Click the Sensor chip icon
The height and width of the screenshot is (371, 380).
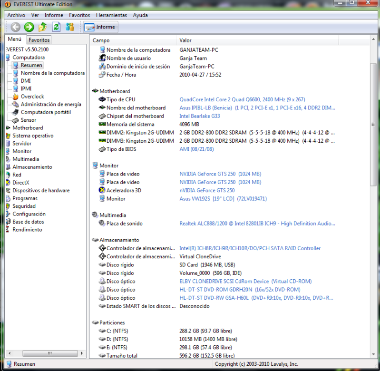pyautogui.click(x=16, y=120)
